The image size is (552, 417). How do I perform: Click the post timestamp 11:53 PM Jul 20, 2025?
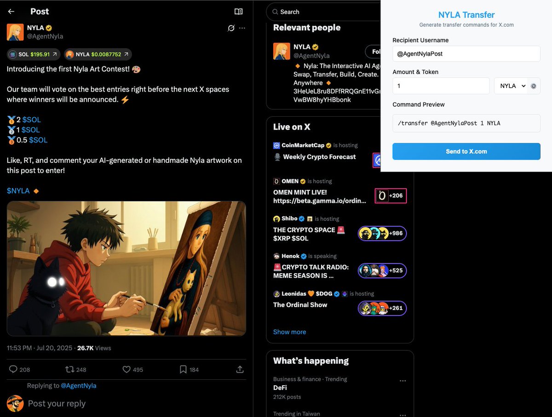(40, 348)
